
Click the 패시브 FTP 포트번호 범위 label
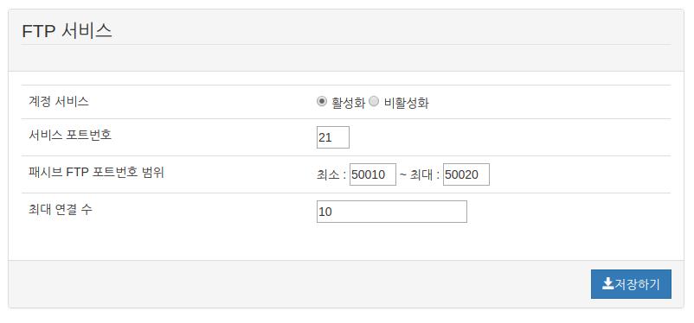click(96, 173)
